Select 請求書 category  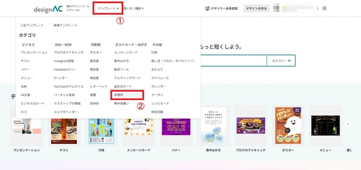point(94,61)
